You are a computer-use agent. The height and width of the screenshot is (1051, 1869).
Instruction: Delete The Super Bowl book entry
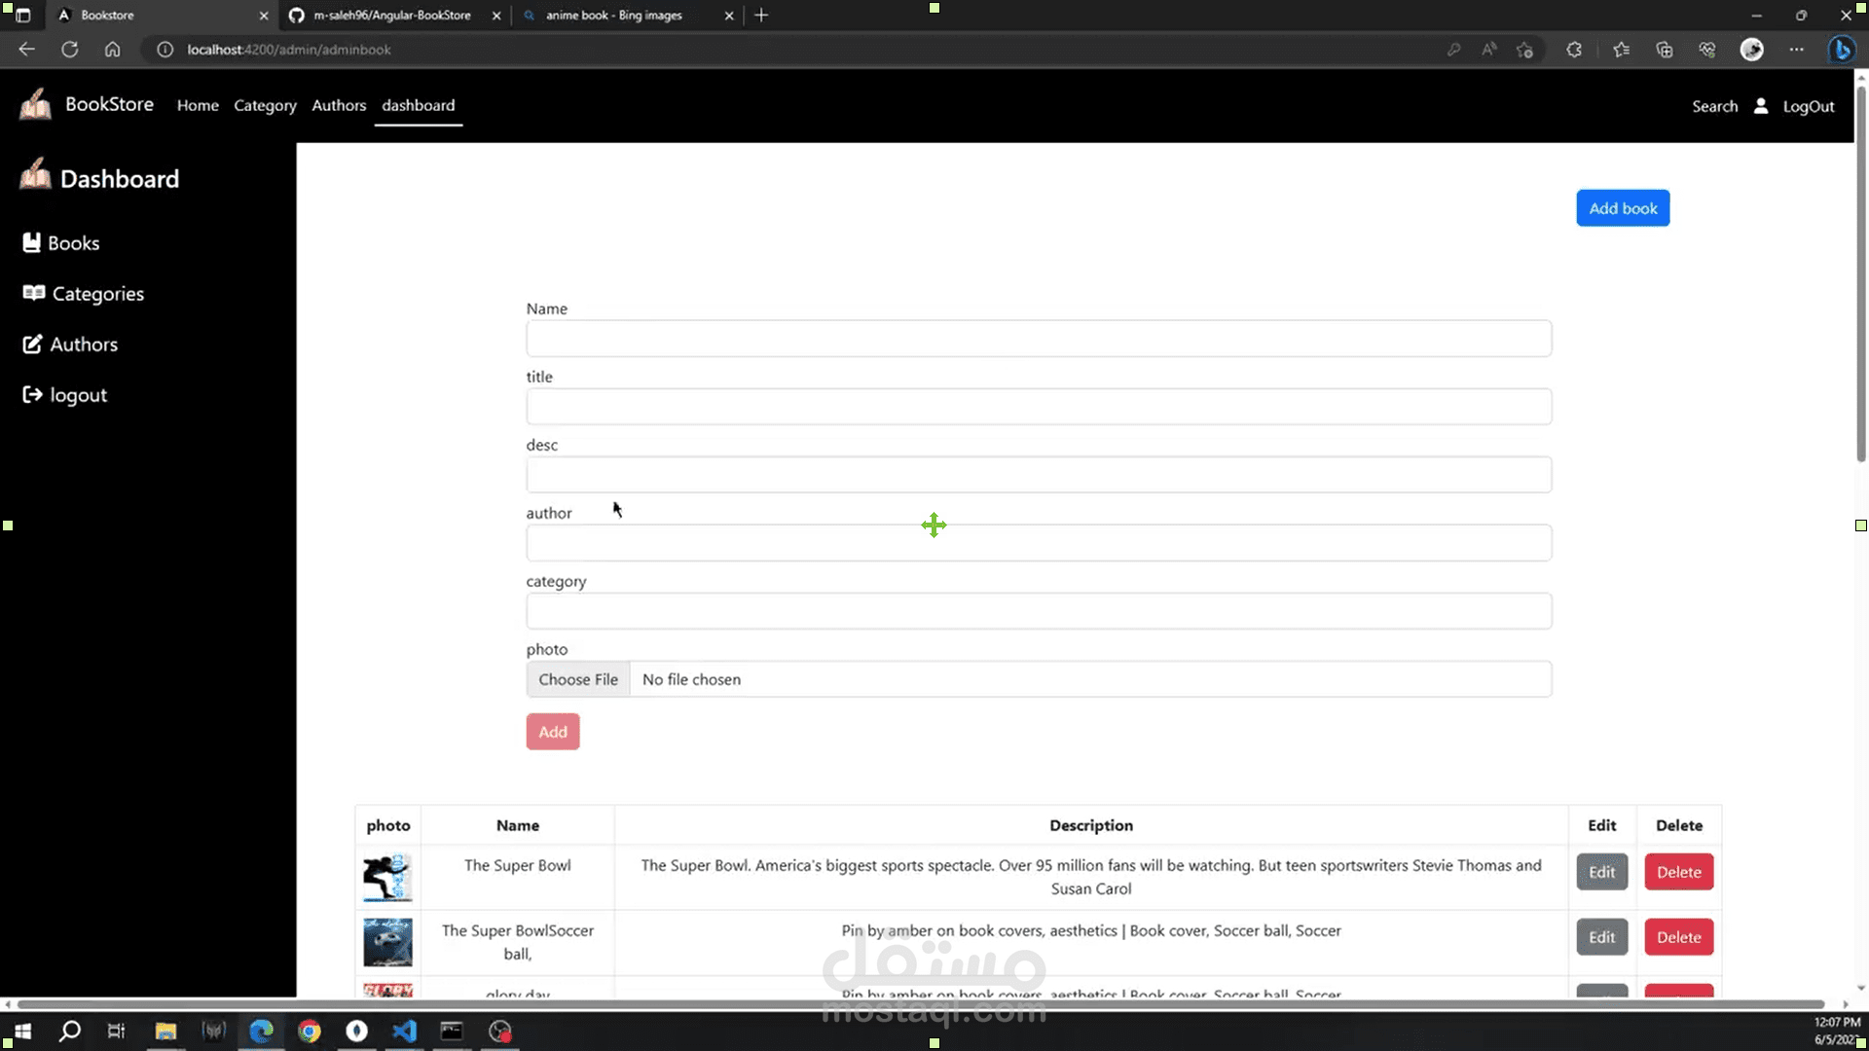tap(1678, 872)
